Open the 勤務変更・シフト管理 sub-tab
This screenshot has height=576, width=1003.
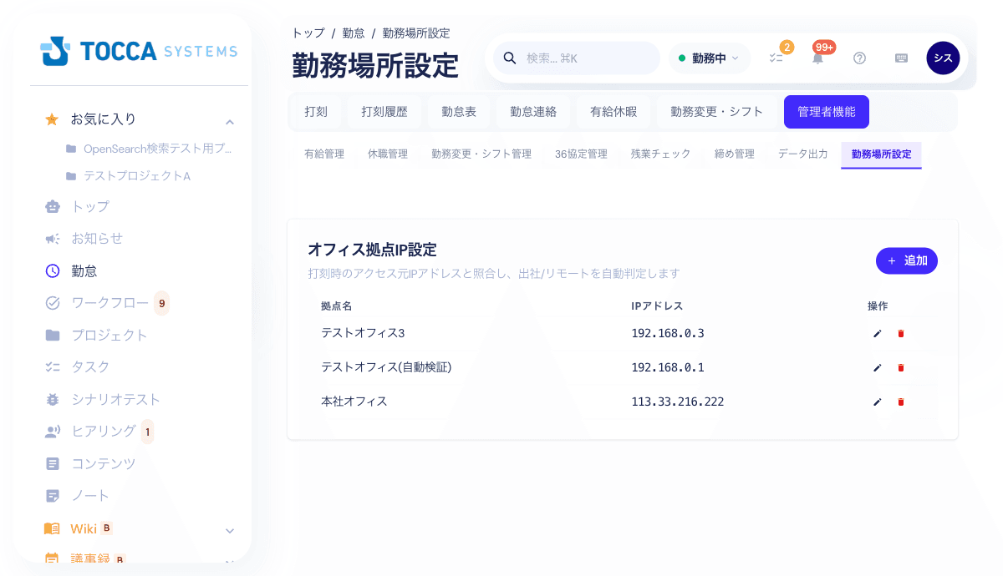tap(481, 154)
